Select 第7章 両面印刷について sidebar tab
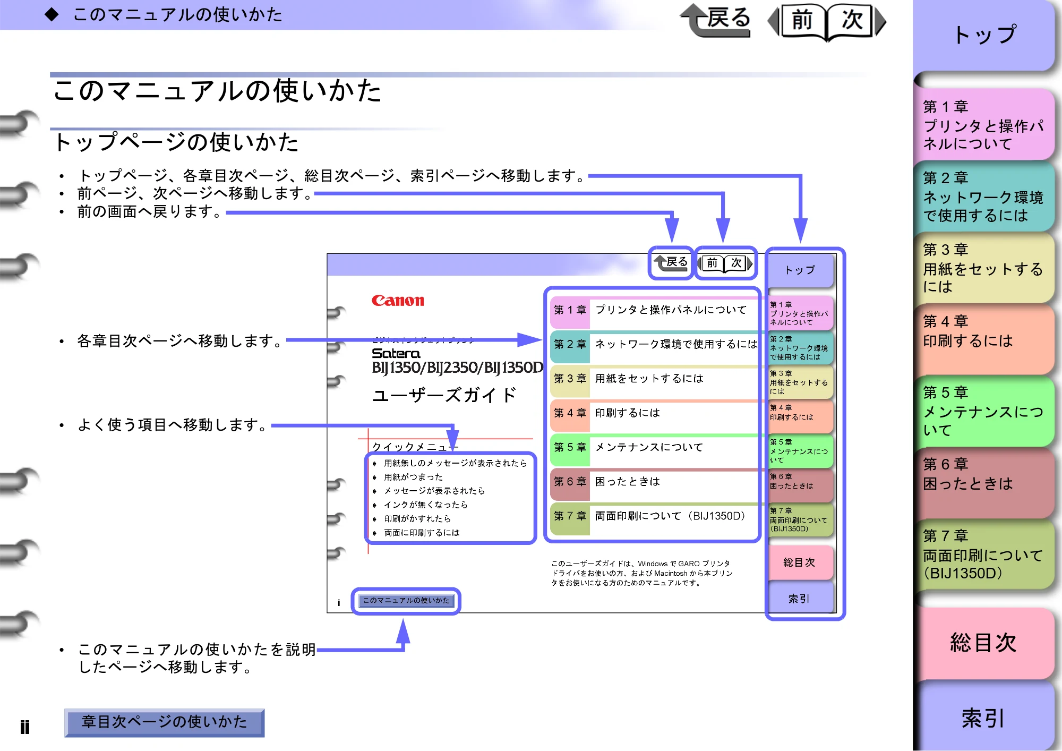Screen dimensions: 1062x751 click(984, 555)
